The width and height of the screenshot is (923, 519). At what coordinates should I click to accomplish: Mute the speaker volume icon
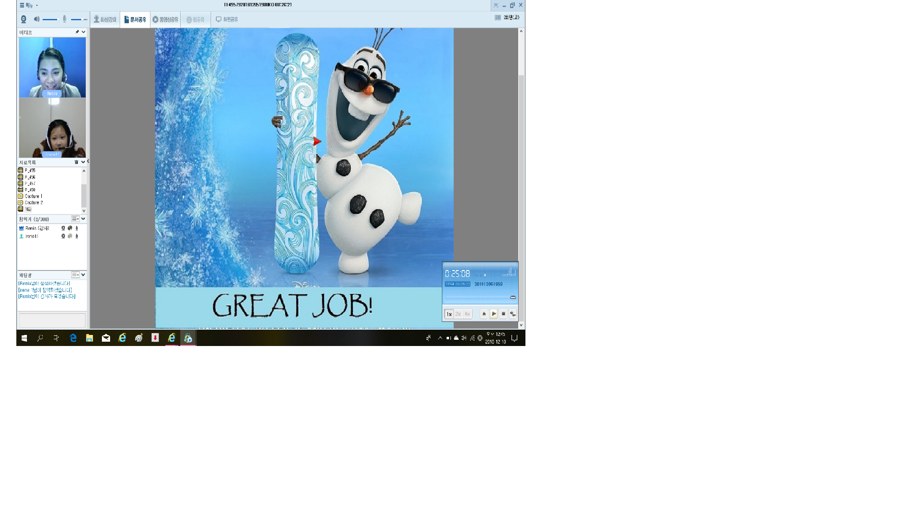click(37, 19)
